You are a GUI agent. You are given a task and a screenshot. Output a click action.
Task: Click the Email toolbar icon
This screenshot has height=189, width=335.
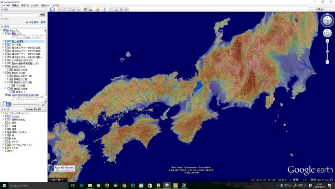(112, 10)
